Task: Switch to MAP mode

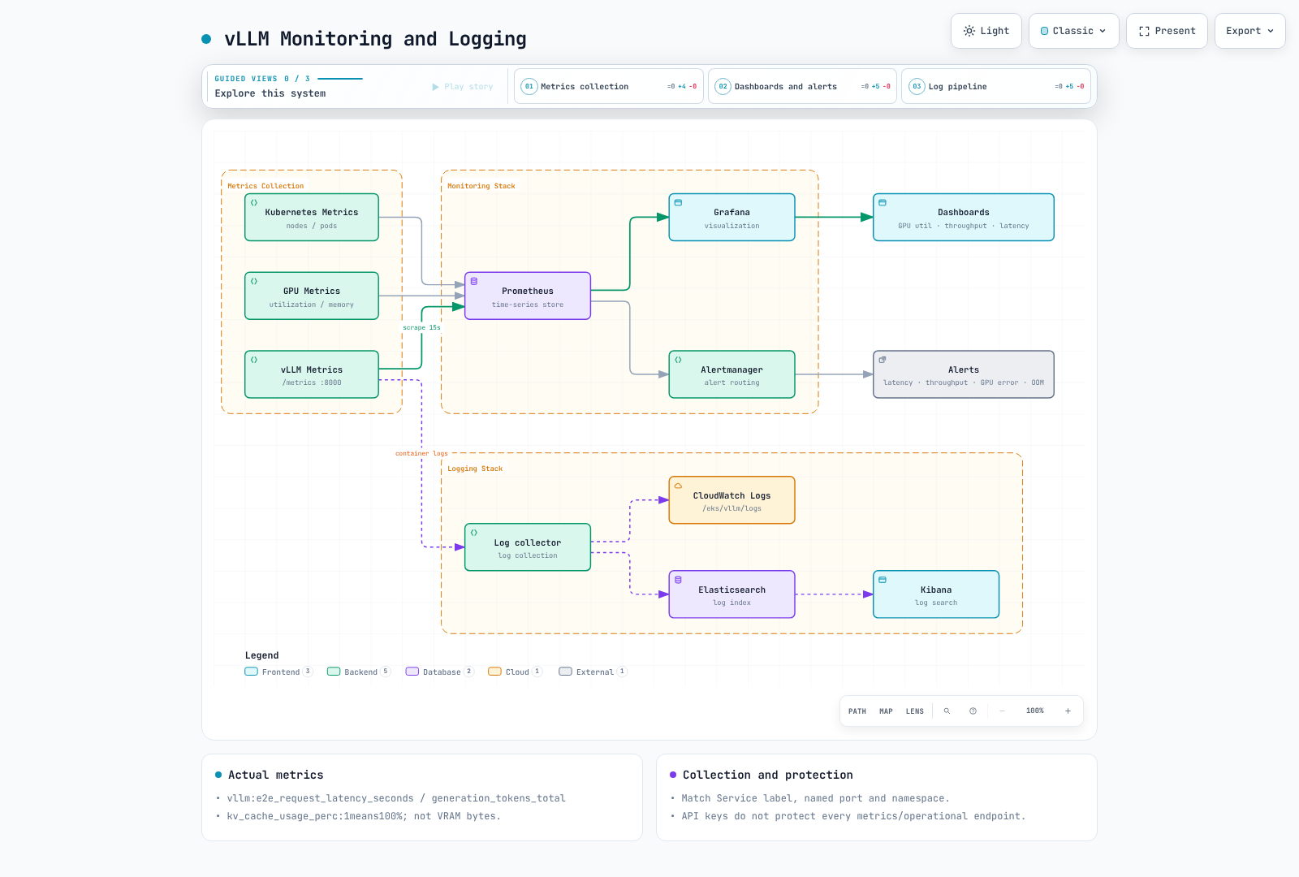Action: coord(886,711)
